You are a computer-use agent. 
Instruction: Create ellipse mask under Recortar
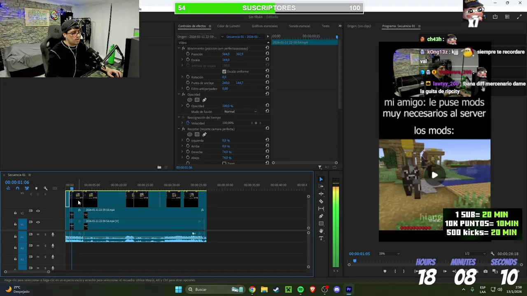[189, 134]
